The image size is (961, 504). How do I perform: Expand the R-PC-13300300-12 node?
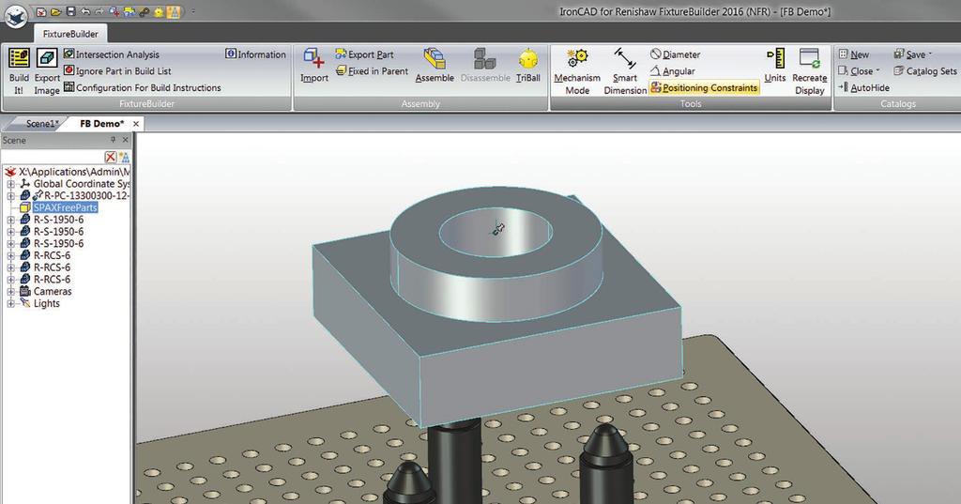(x=10, y=196)
